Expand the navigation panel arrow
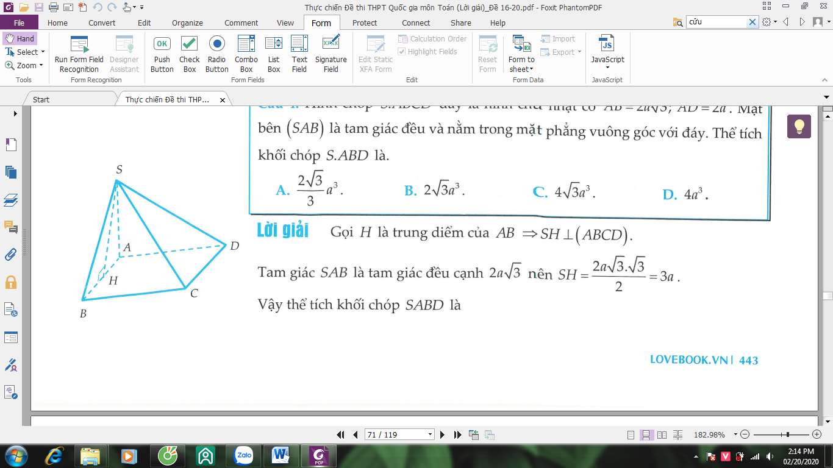 [15, 113]
